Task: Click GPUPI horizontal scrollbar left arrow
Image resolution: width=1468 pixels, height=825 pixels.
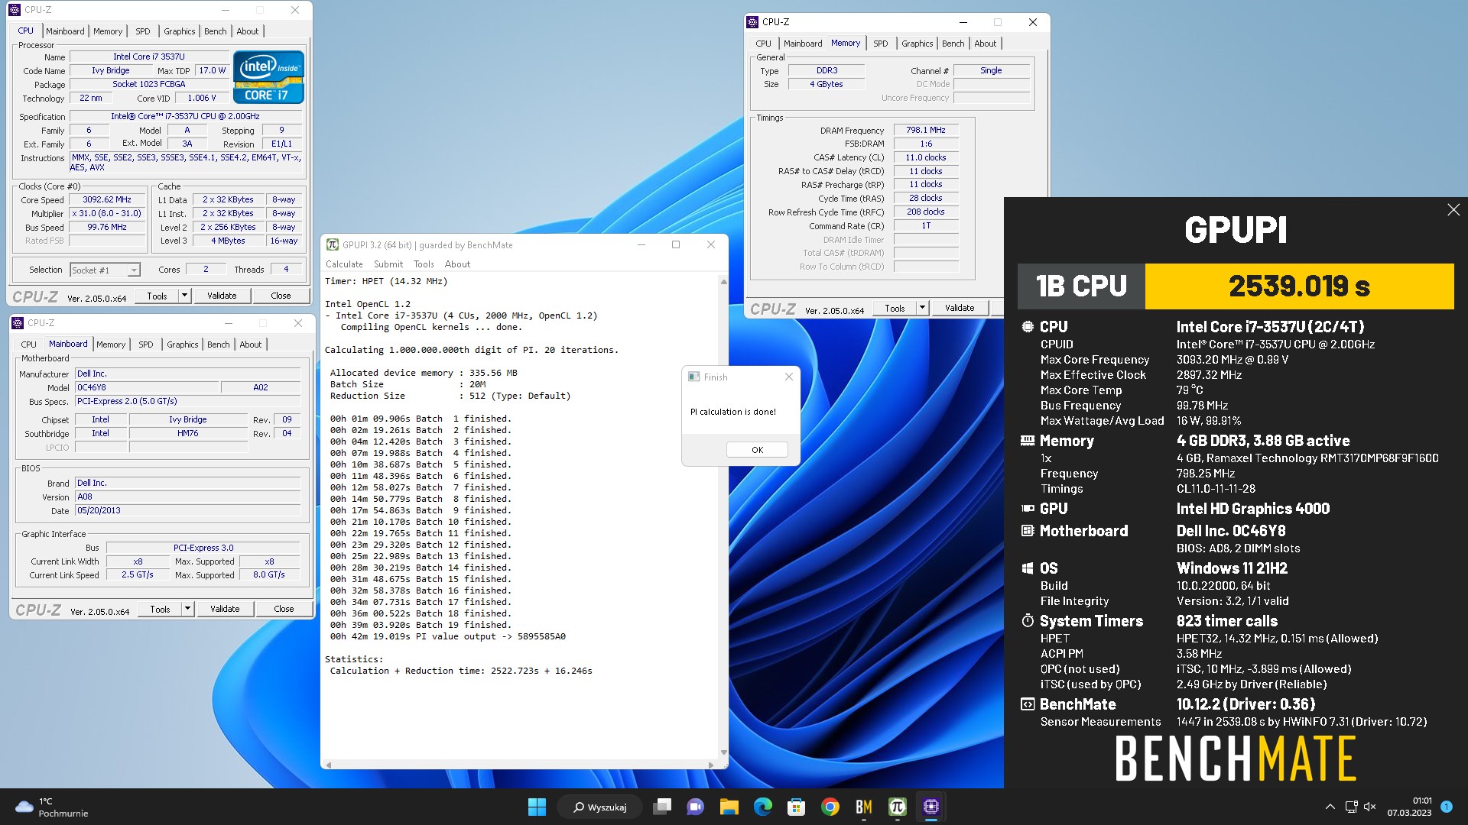Action: (x=329, y=764)
